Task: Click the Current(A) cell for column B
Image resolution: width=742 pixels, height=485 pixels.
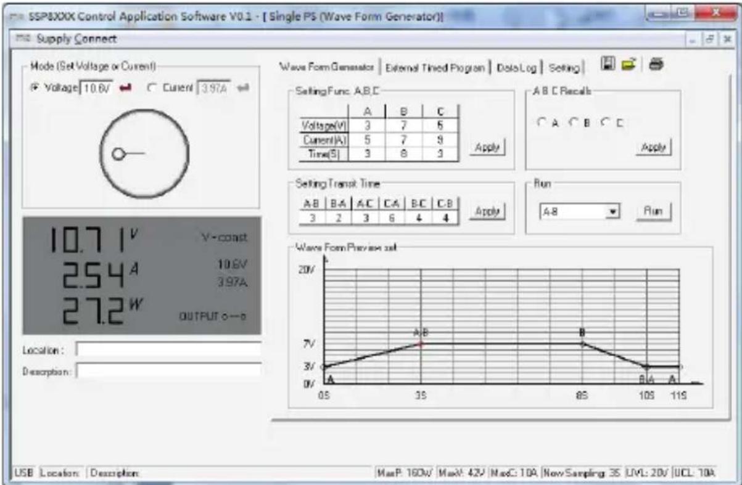Action: click(x=403, y=140)
